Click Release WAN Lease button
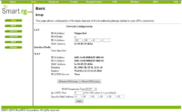The height and width of the screenshot is (112, 182). coord(68,81)
